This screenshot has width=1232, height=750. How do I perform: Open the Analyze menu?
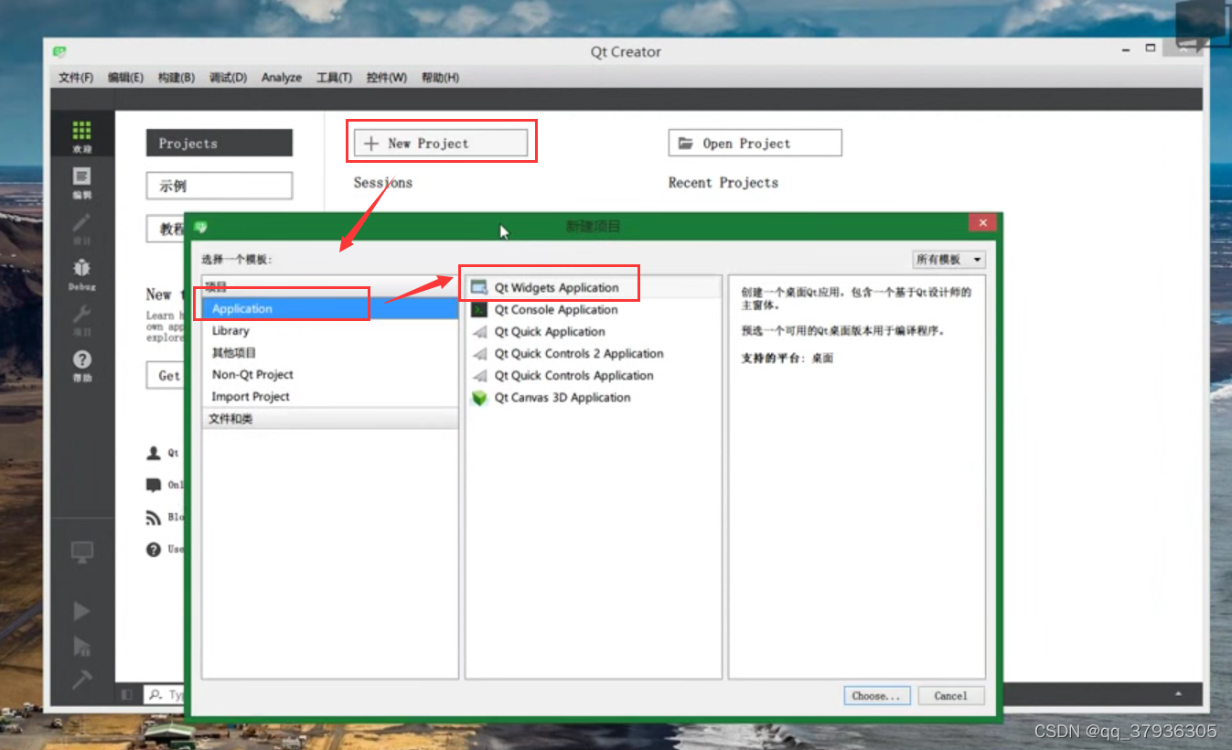282,78
